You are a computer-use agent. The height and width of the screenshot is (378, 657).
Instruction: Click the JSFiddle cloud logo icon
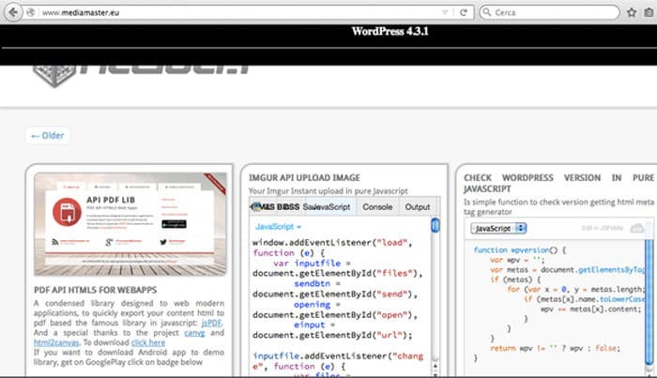[x=638, y=228]
